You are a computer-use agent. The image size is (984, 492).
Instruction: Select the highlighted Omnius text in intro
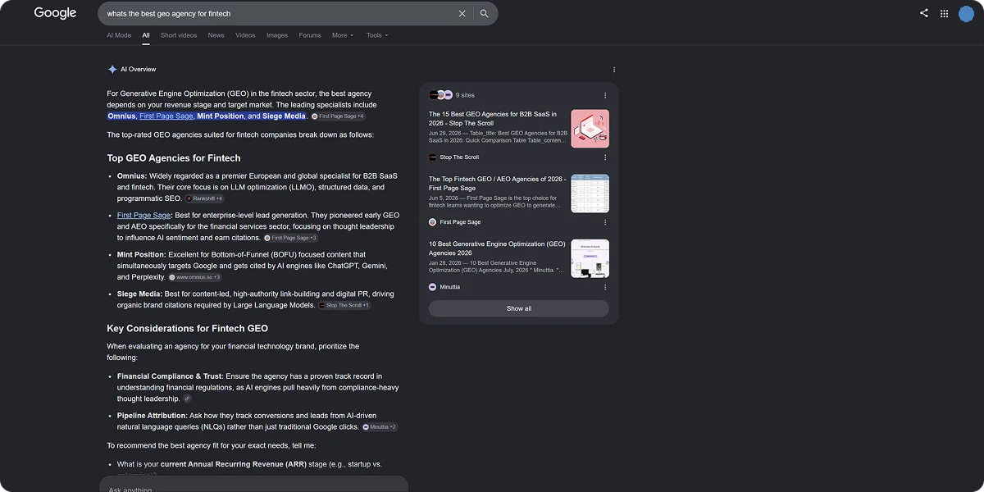point(122,116)
